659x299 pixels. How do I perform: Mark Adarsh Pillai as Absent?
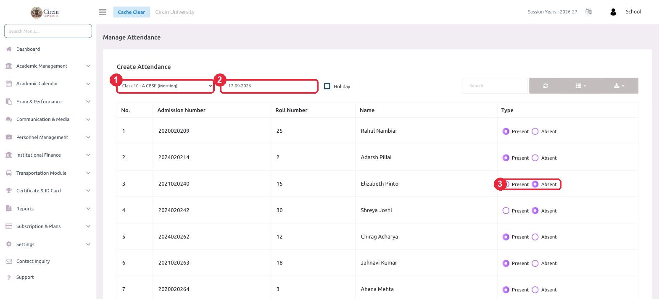coord(535,158)
